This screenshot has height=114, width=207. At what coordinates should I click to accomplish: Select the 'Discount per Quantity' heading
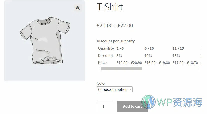(x=116, y=41)
